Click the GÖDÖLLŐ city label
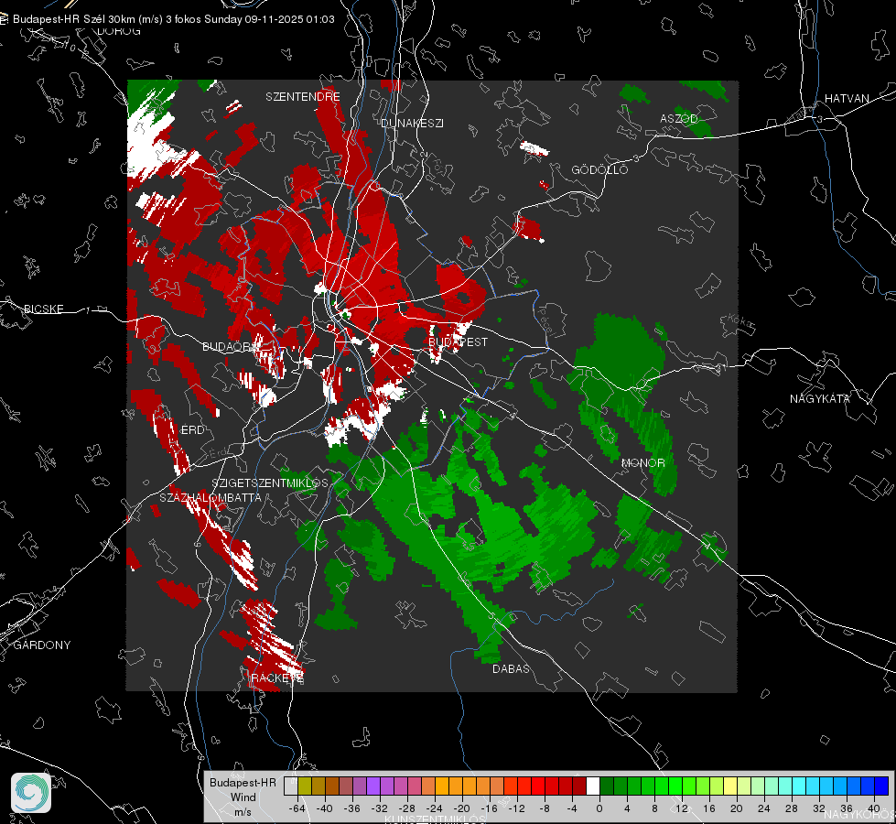The width and height of the screenshot is (896, 824). pos(599,169)
